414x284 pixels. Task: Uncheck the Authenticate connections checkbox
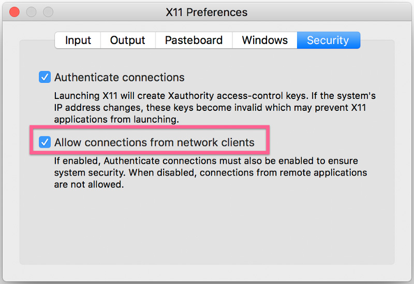[45, 78]
